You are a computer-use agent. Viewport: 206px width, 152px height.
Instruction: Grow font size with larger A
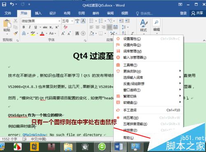click(x=63, y=33)
